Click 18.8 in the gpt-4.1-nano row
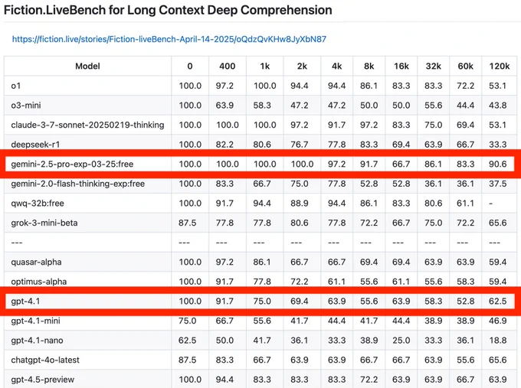521x388 pixels. [x=497, y=341]
